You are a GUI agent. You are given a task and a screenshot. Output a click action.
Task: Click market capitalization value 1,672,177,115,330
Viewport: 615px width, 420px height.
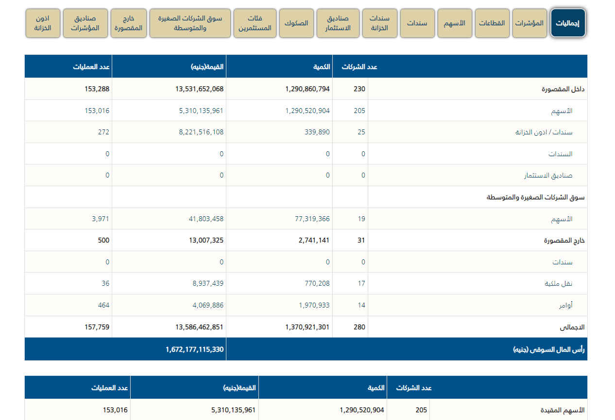pos(194,349)
